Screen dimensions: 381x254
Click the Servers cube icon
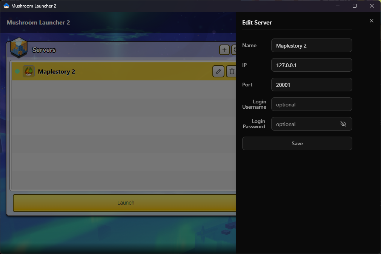[19, 48]
